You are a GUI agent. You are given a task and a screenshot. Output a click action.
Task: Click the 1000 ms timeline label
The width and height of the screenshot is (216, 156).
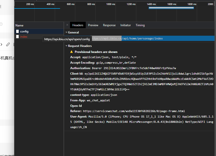[x=111, y=4]
